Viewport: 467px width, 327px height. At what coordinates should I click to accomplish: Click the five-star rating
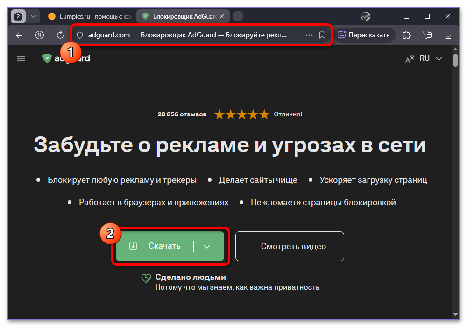pyautogui.click(x=242, y=114)
